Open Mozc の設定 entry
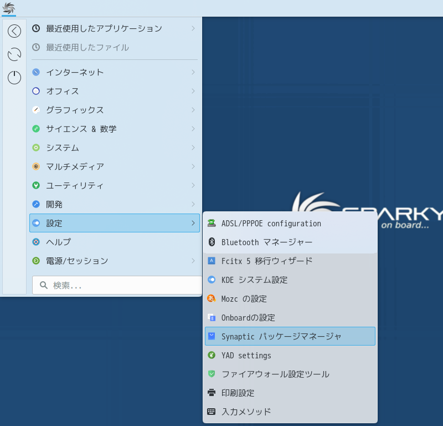The width and height of the screenshot is (443, 426). [290, 298]
